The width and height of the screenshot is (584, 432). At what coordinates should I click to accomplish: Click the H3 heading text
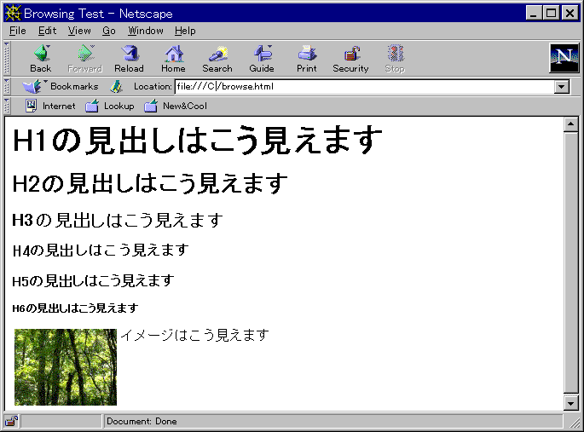tap(118, 220)
